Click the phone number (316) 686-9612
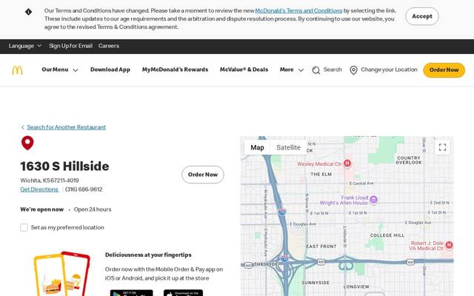The width and height of the screenshot is (474, 296). click(84, 189)
